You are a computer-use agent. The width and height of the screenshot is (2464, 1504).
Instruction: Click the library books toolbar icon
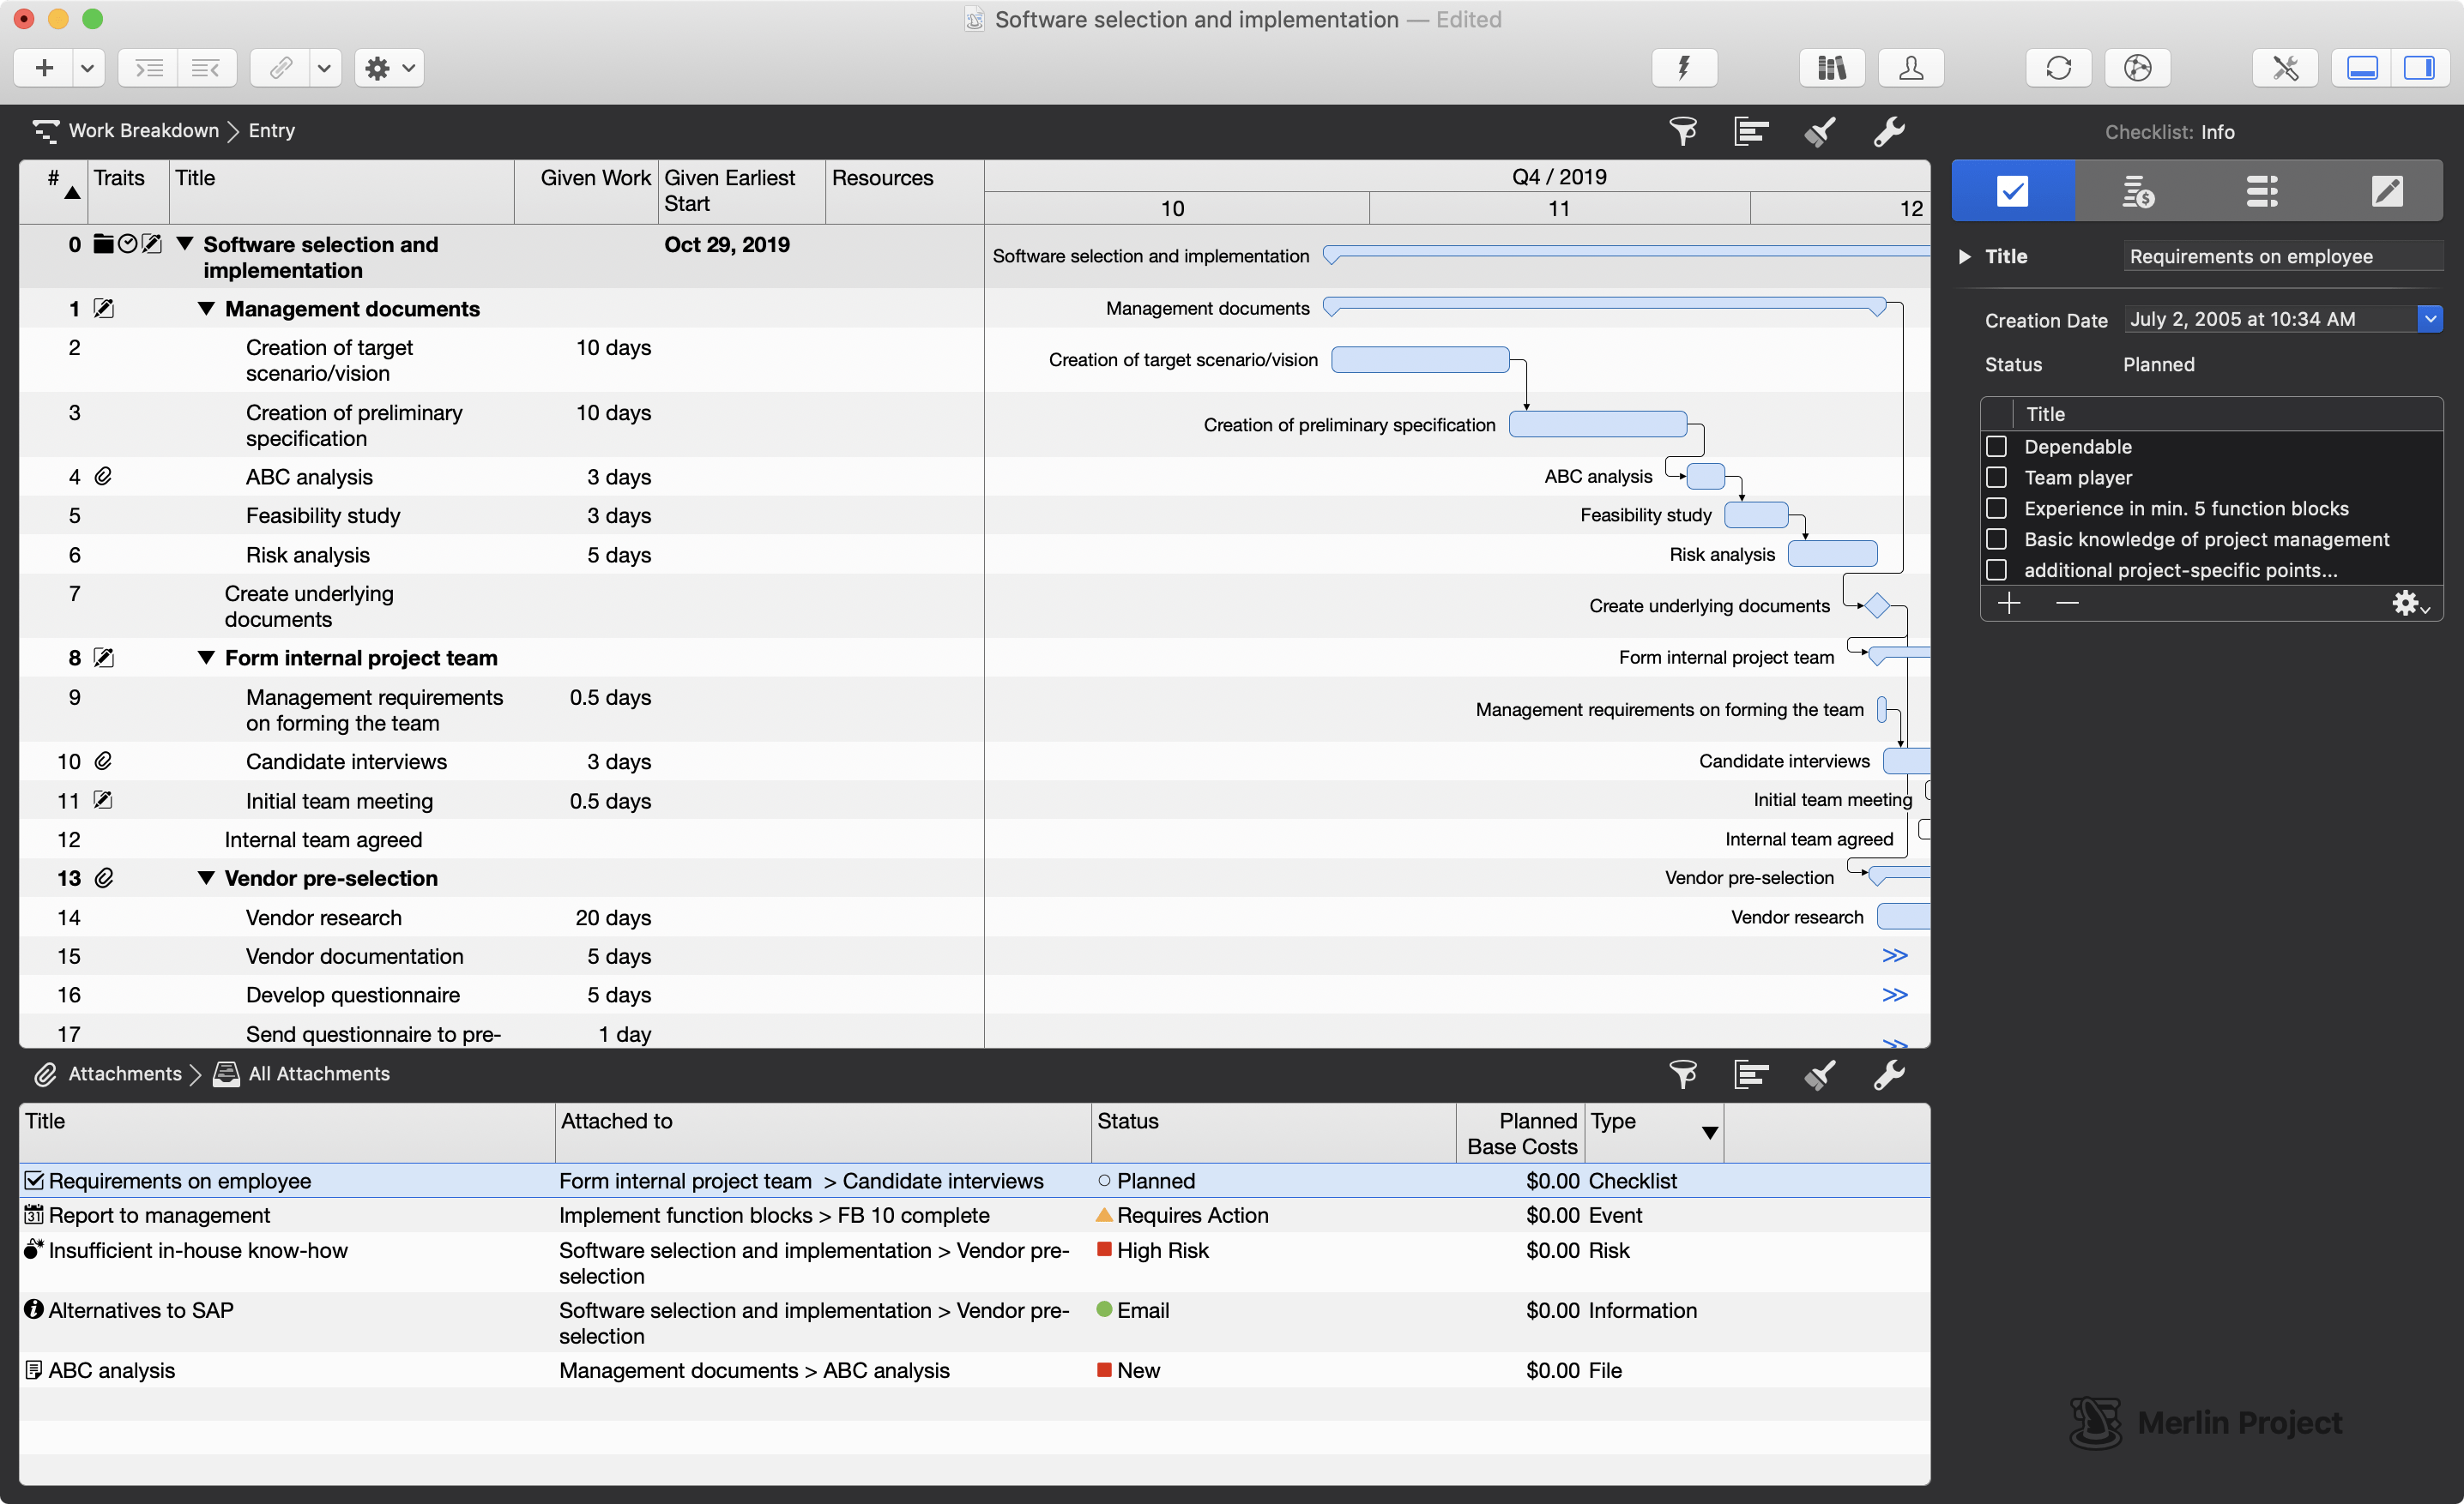(x=1831, y=68)
